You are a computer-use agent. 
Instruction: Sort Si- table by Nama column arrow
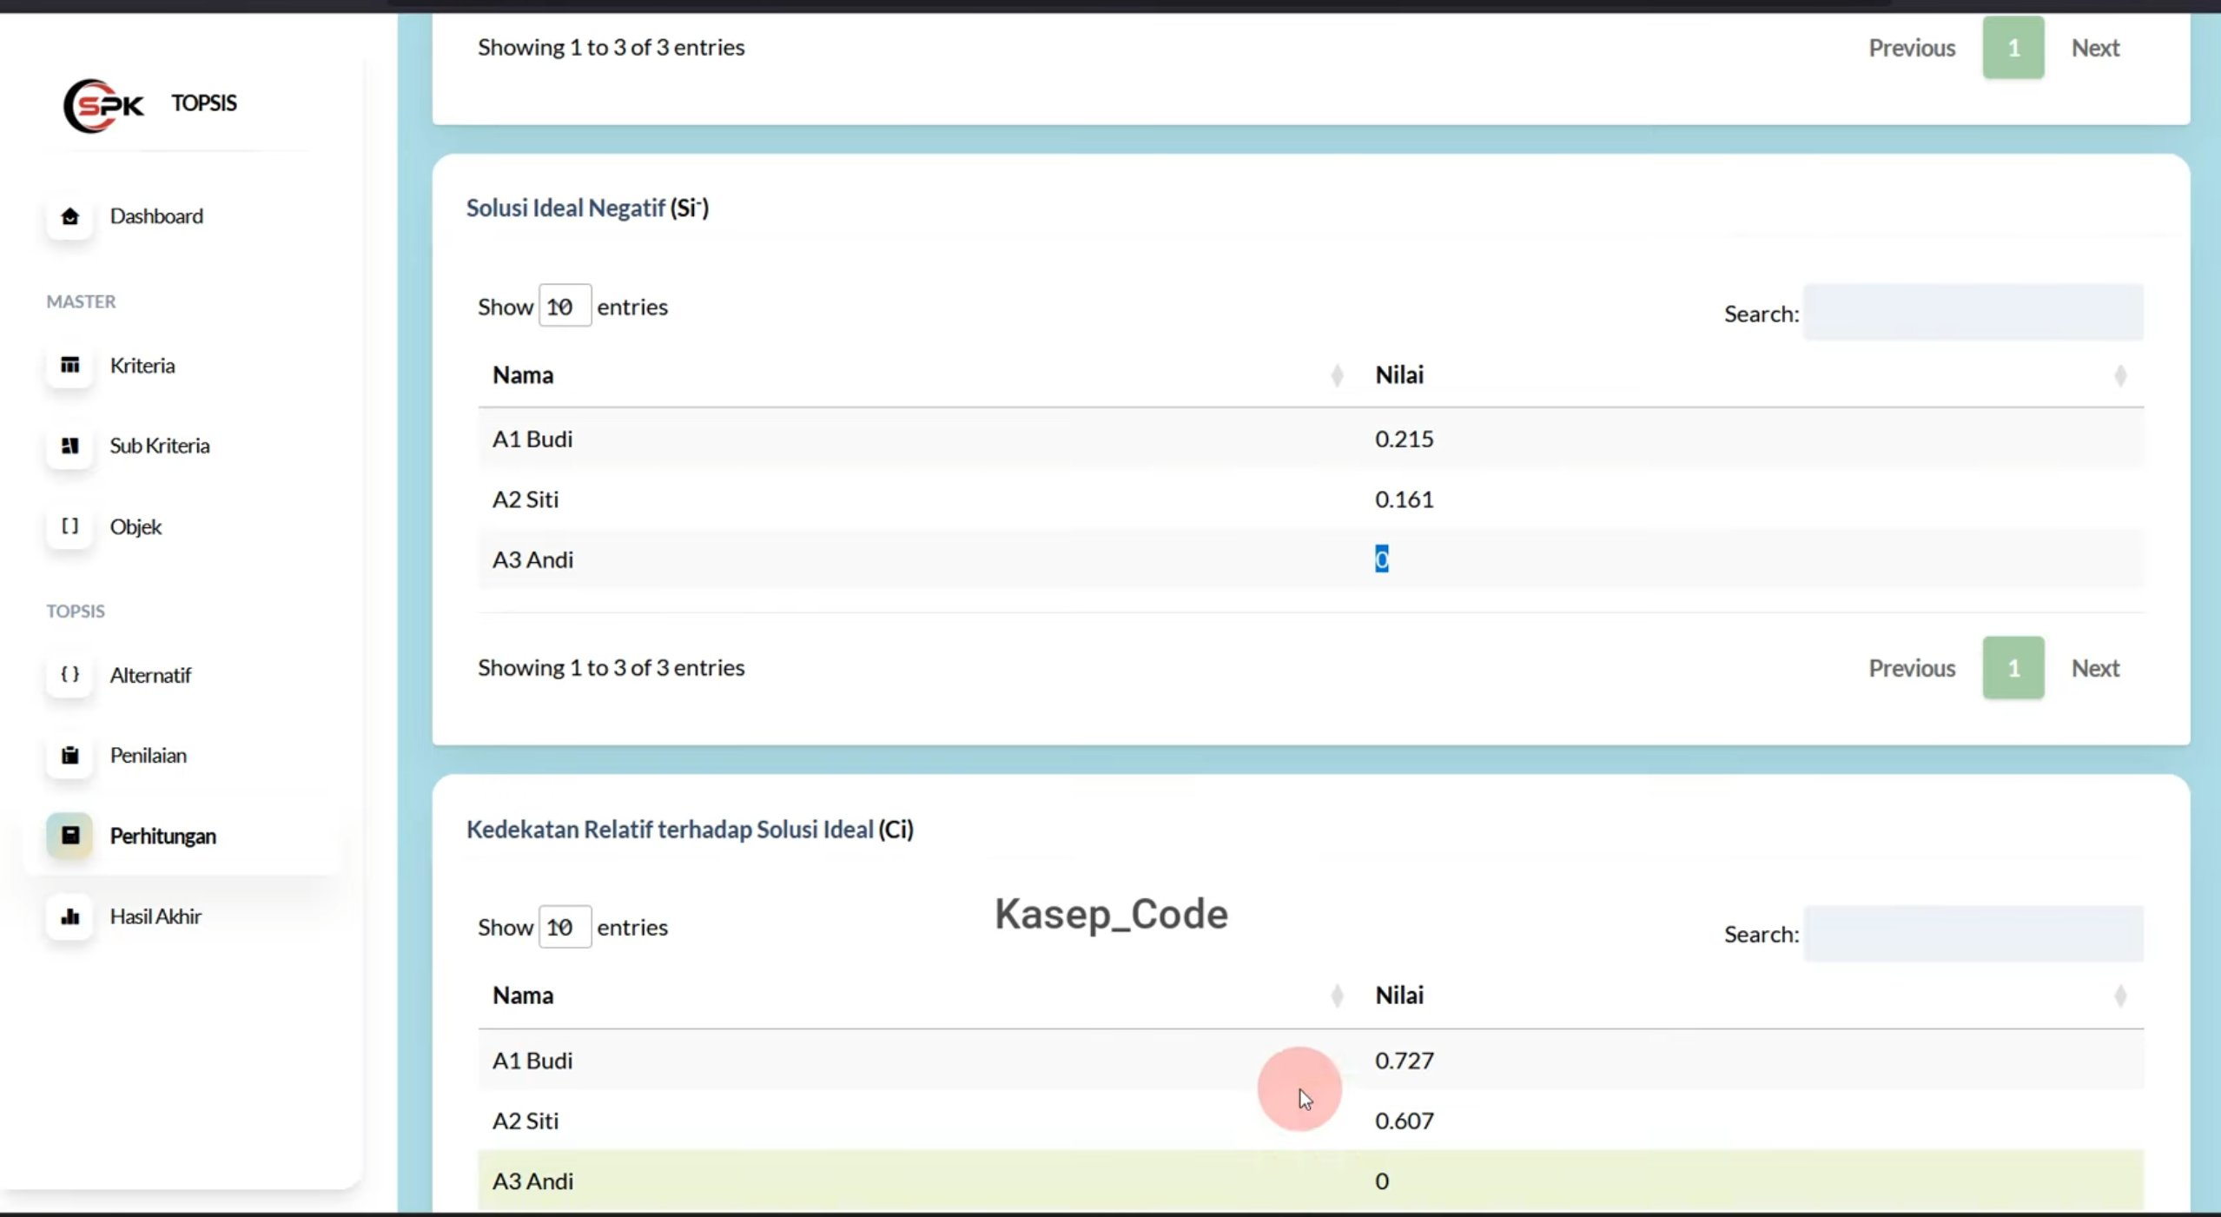(x=1337, y=375)
